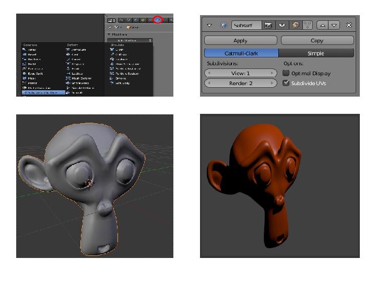Select Mesh Deform from the Deform column

80,78
